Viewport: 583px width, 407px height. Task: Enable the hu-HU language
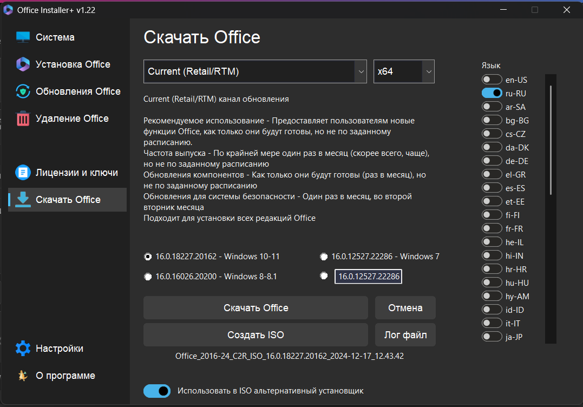point(492,283)
